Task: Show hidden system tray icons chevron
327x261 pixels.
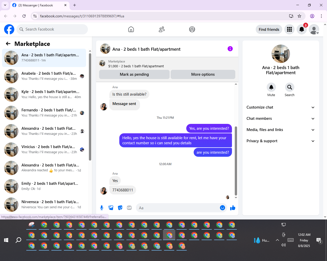Action: point(277,240)
